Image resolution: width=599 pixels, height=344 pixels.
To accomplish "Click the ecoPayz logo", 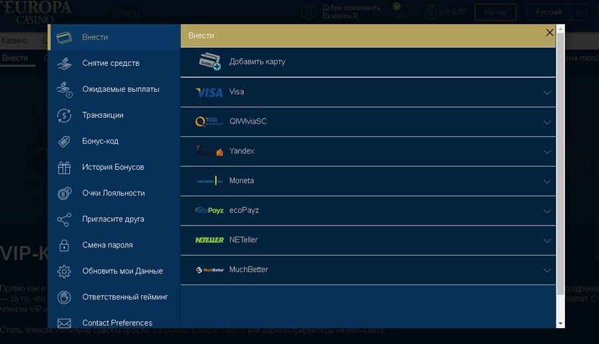I will pos(210,210).
